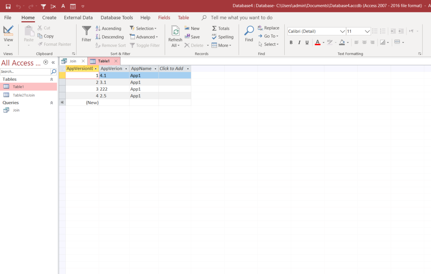Open the More dropdown in Records

[x=221, y=45]
